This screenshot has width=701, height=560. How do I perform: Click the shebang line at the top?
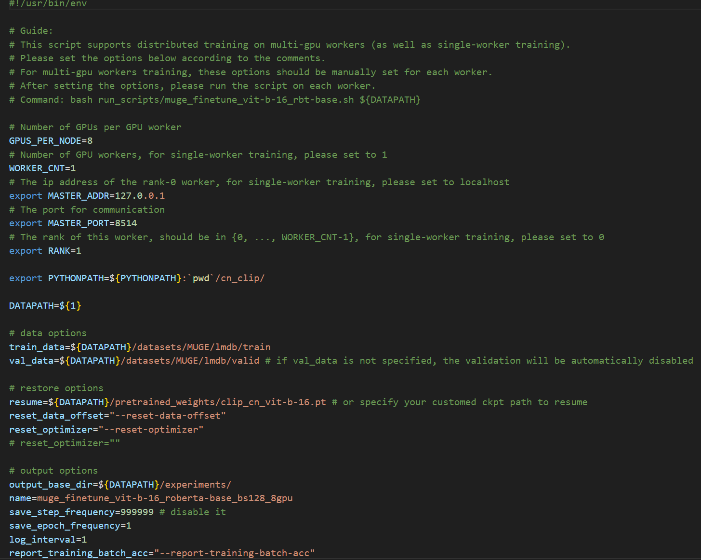47,4
